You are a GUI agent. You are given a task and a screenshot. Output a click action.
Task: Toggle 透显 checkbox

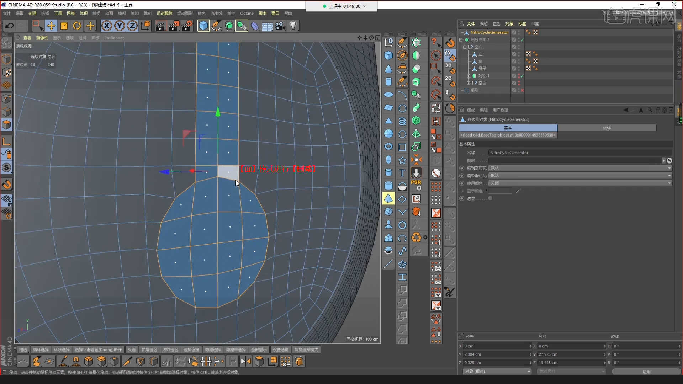pos(490,198)
